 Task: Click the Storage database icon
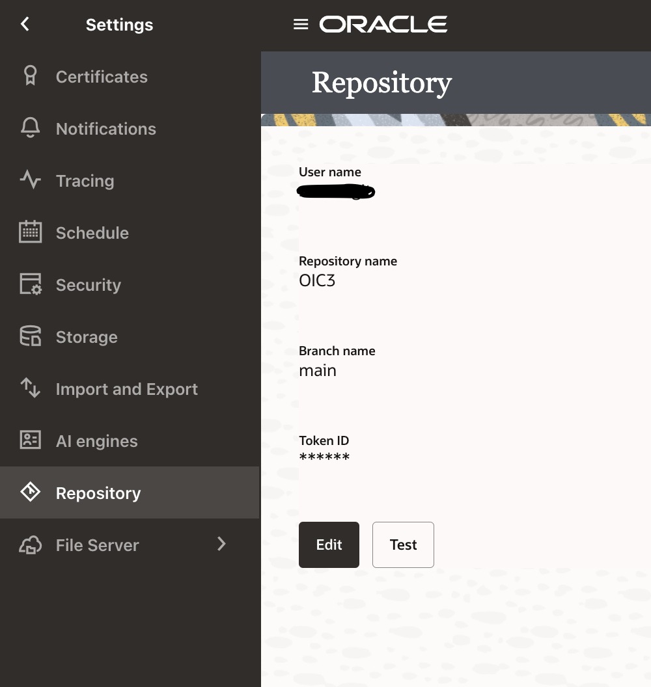[30, 336]
